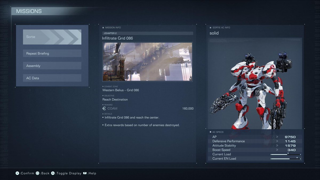Click the triangle Toggle Display prompt
This screenshot has width=320, height=180.
coord(66,173)
